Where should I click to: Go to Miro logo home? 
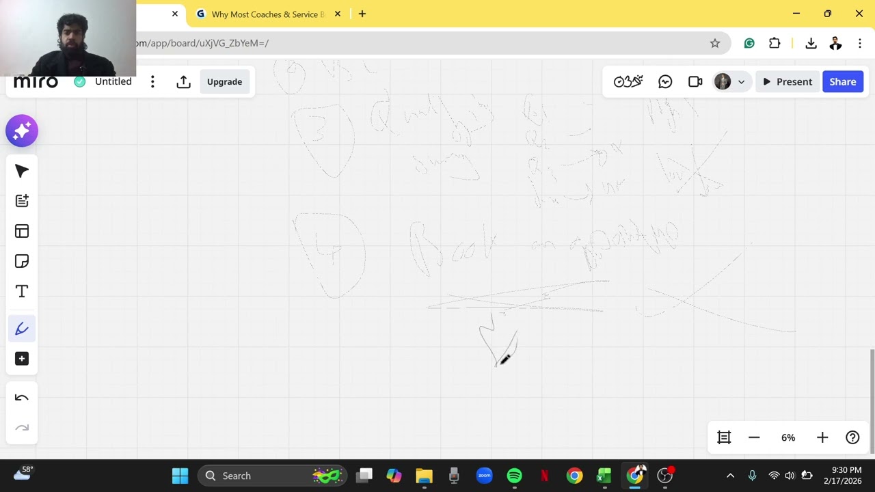36,81
